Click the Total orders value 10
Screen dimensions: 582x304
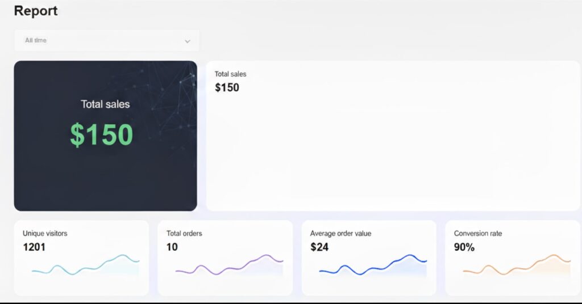(x=172, y=247)
